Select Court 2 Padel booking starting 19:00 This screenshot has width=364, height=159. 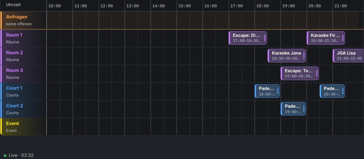coord(293,109)
